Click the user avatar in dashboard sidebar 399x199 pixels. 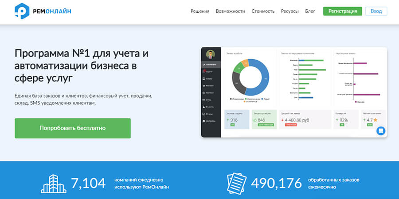click(x=211, y=54)
